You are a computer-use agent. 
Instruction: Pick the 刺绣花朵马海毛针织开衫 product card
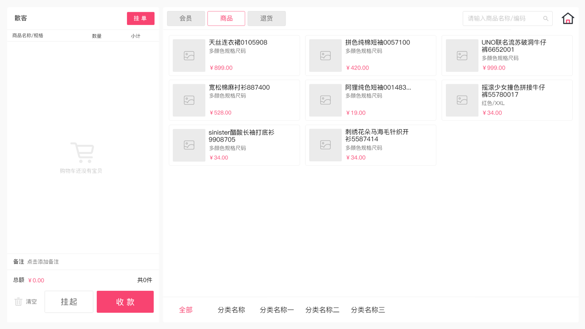coord(370,145)
